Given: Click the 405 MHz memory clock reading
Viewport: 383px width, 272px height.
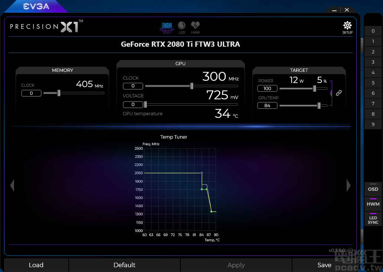Looking at the screenshot, I should 90,84.
